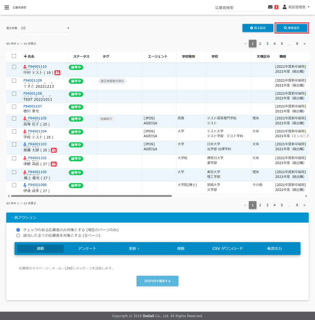This screenshot has height=320, width=315.
Task: Switch to the CSV ダウンロード tab
Action: (227, 249)
